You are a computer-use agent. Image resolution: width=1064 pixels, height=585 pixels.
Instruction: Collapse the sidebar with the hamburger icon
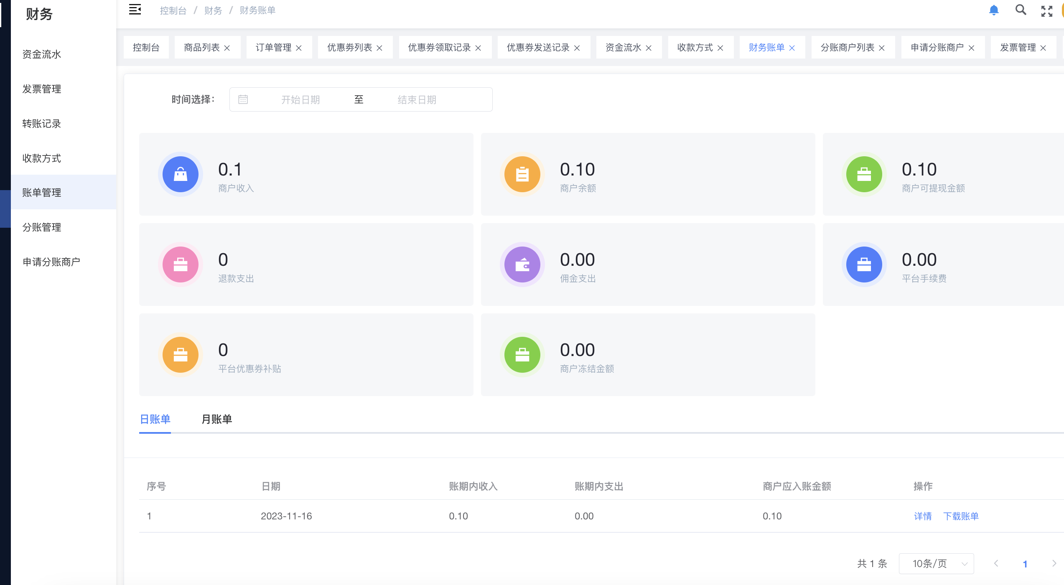coord(135,10)
